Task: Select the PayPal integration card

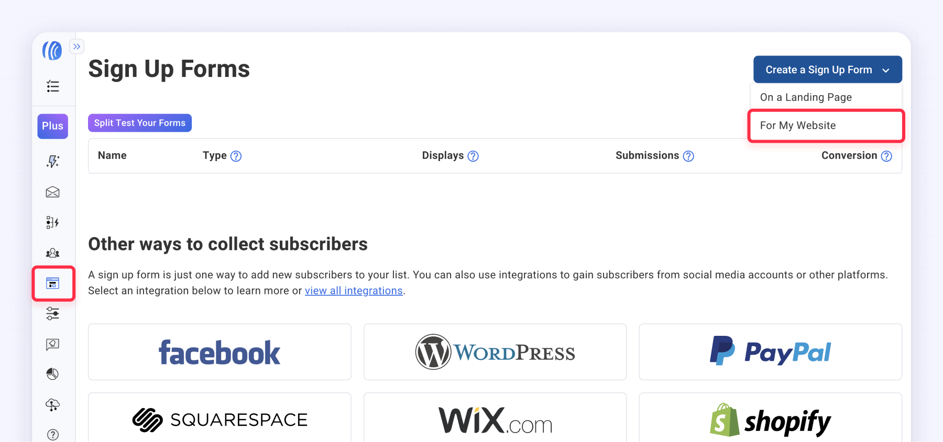Action: [771, 352]
